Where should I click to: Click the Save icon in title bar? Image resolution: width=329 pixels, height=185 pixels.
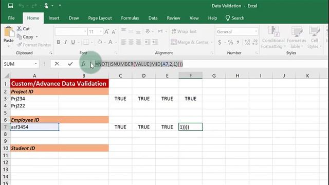coord(10,6)
